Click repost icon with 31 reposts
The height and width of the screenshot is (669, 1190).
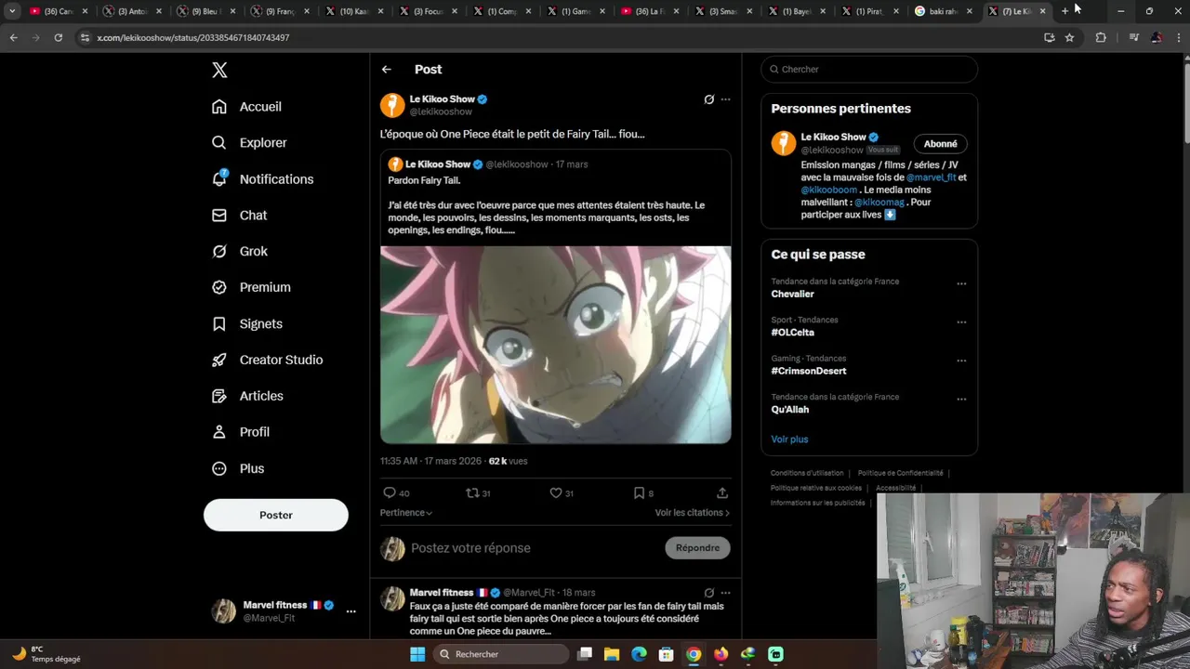click(x=472, y=493)
